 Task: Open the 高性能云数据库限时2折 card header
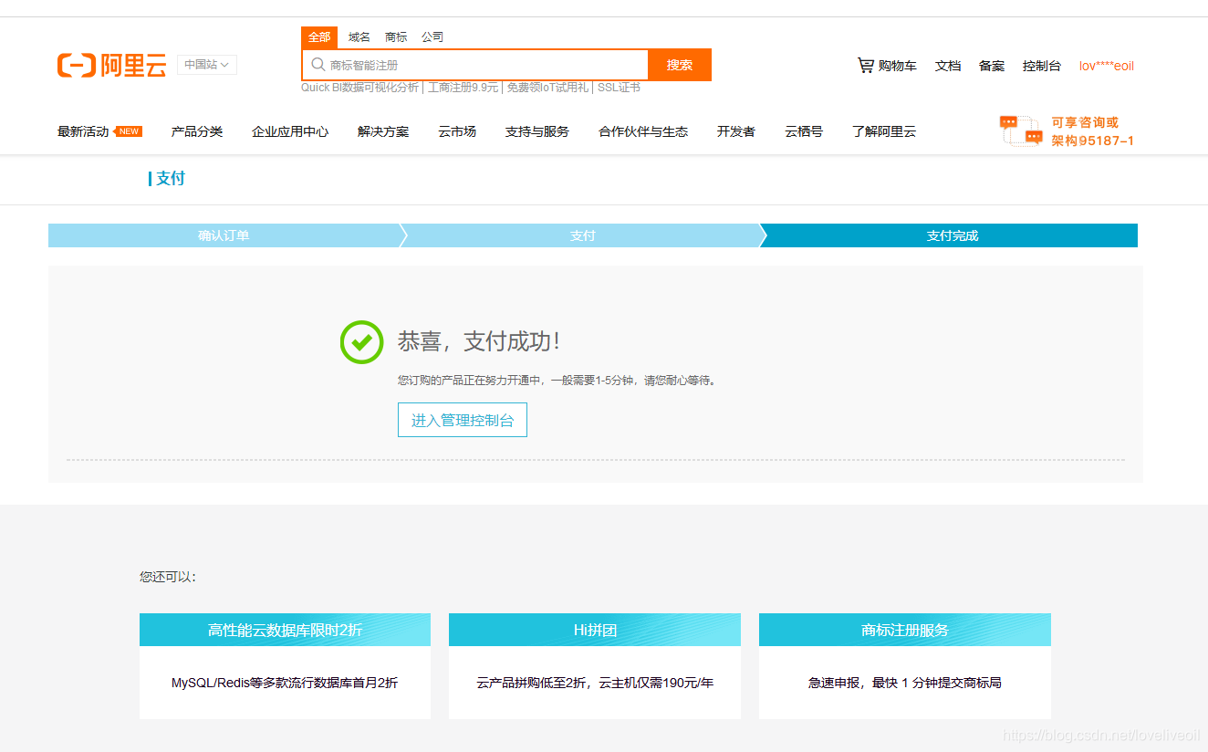[x=285, y=630]
